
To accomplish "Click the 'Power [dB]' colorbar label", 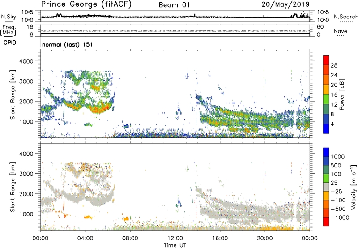I will [342, 94].
